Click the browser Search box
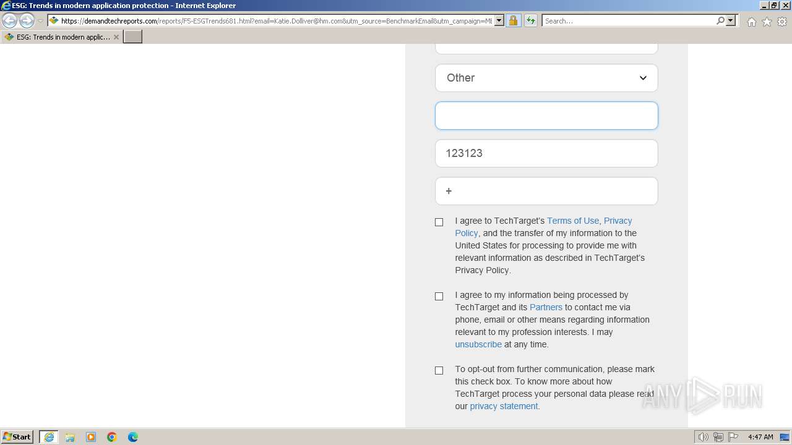Viewport: 792px width, 445px height. tap(629, 21)
